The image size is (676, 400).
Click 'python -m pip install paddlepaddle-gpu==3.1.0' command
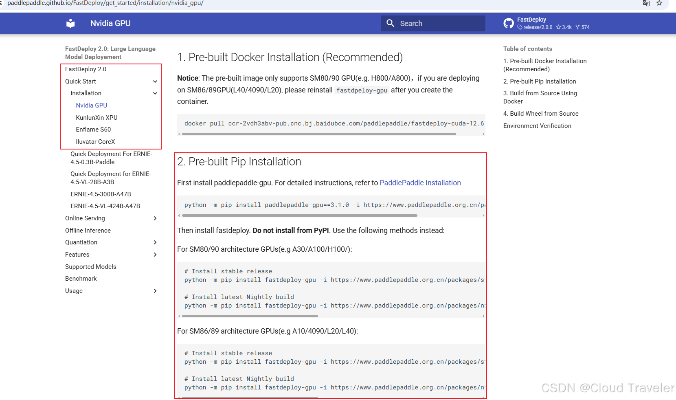(267, 205)
